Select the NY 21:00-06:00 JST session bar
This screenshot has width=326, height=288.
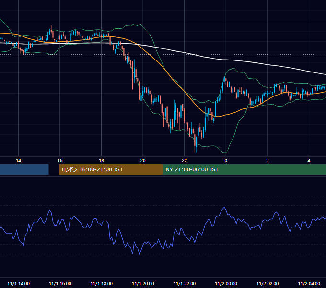tap(244, 169)
